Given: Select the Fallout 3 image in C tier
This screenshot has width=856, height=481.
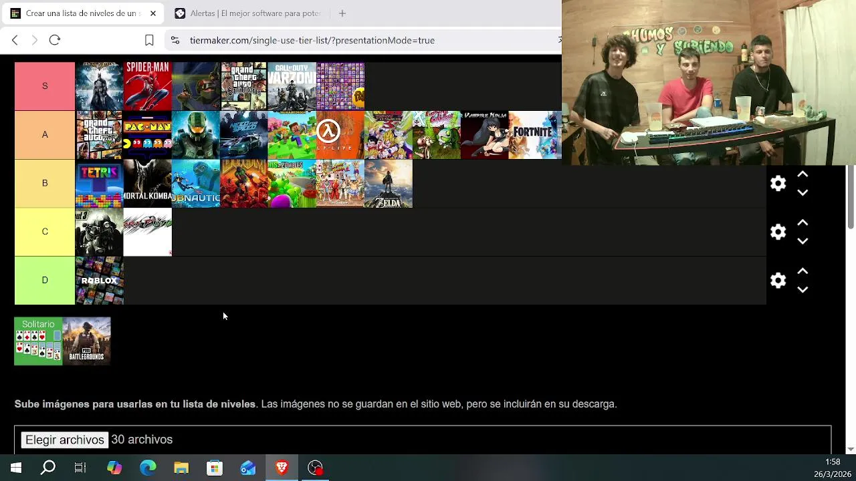Looking at the screenshot, I should (x=100, y=232).
